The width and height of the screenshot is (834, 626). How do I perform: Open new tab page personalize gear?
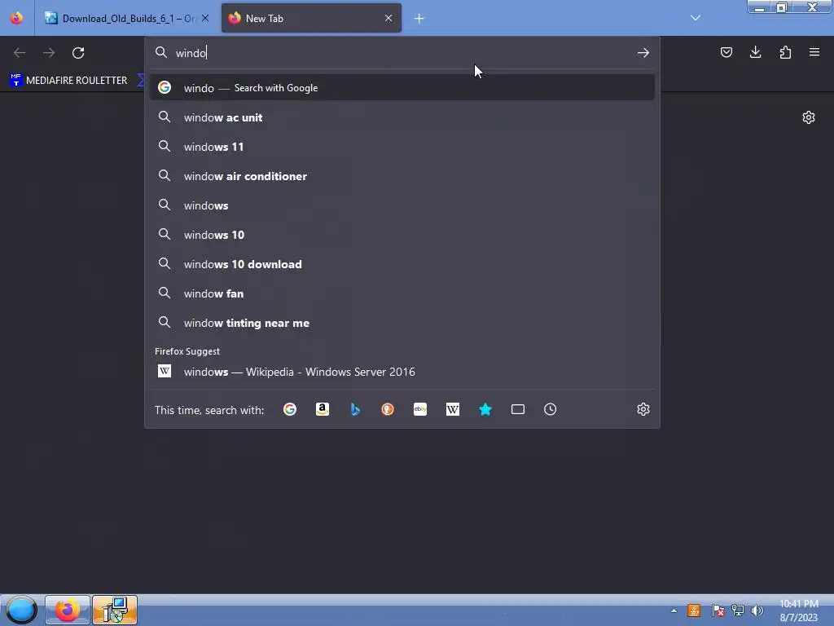tap(809, 117)
